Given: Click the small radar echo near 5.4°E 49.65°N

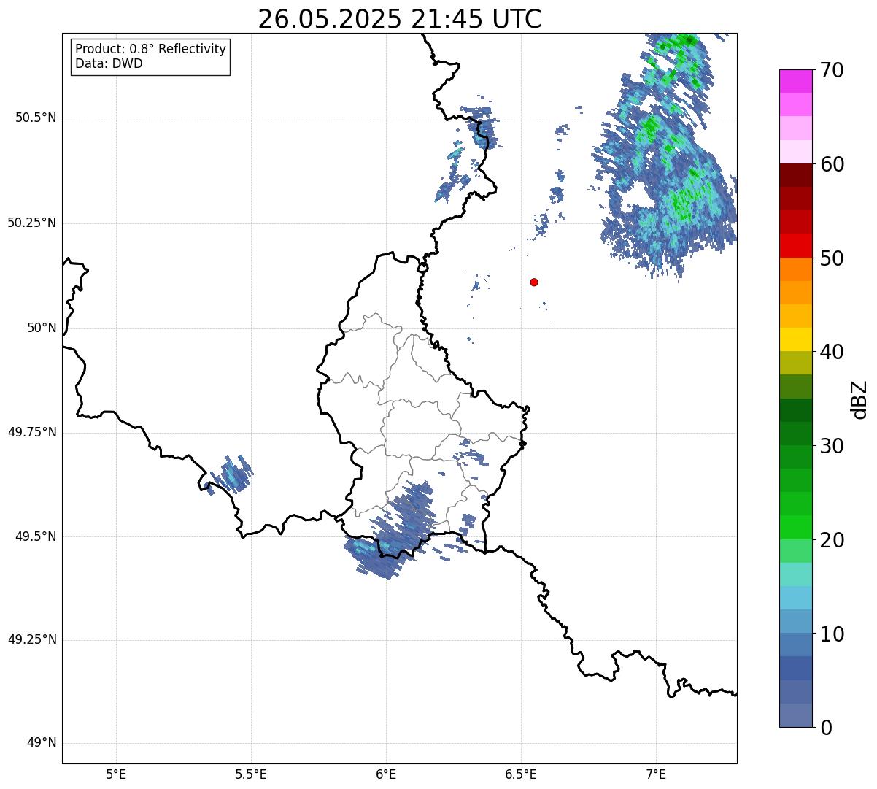Looking at the screenshot, I should 231,474.
